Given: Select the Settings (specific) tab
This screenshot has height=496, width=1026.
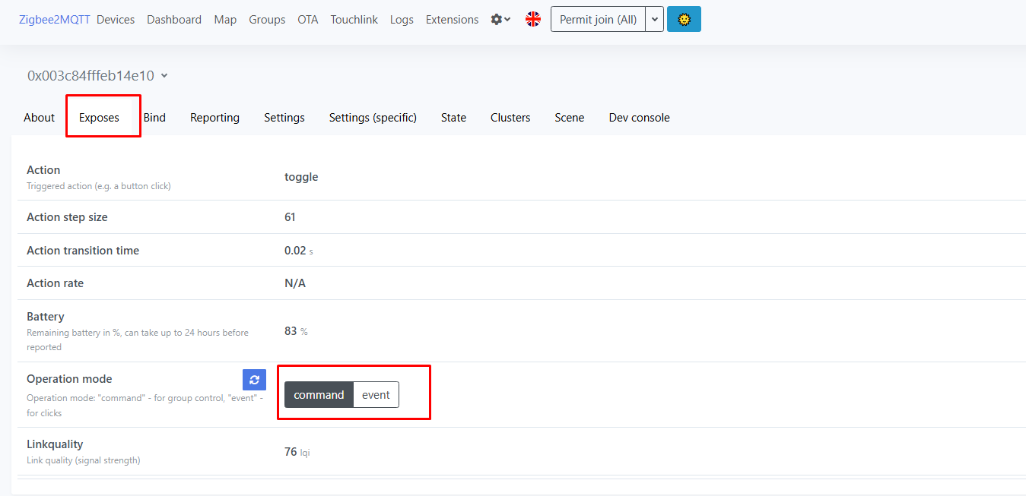Looking at the screenshot, I should (x=373, y=118).
